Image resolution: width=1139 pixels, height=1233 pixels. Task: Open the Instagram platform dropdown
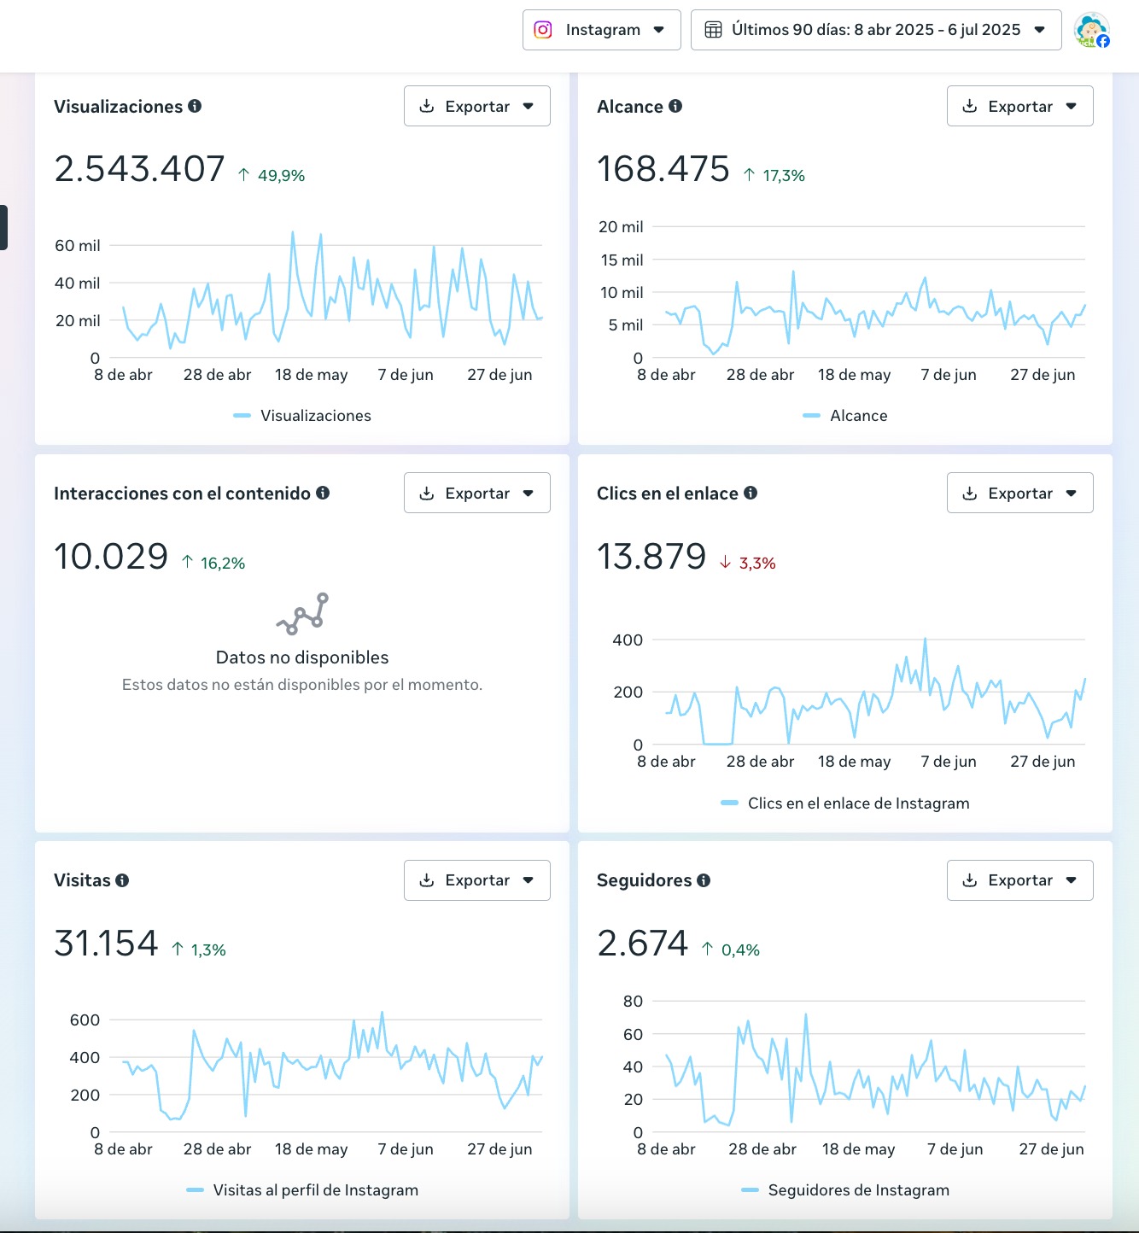(x=601, y=30)
